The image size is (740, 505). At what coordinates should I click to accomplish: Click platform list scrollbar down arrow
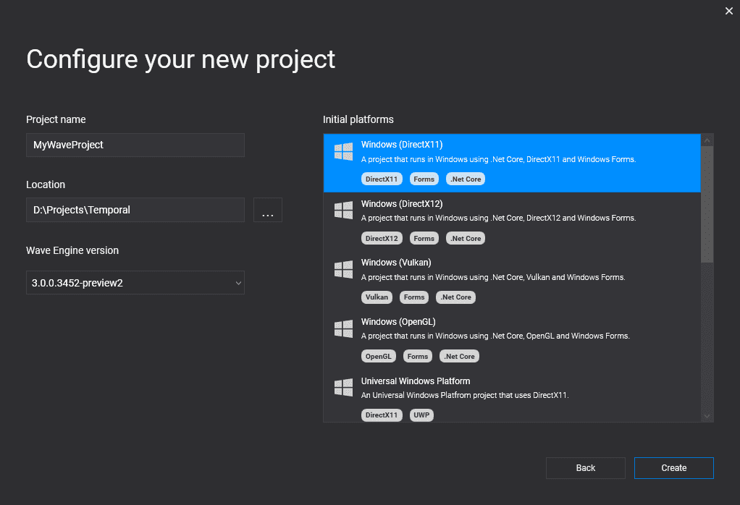pos(707,416)
